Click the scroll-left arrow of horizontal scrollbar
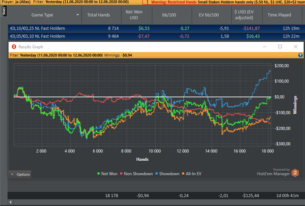 (10, 202)
